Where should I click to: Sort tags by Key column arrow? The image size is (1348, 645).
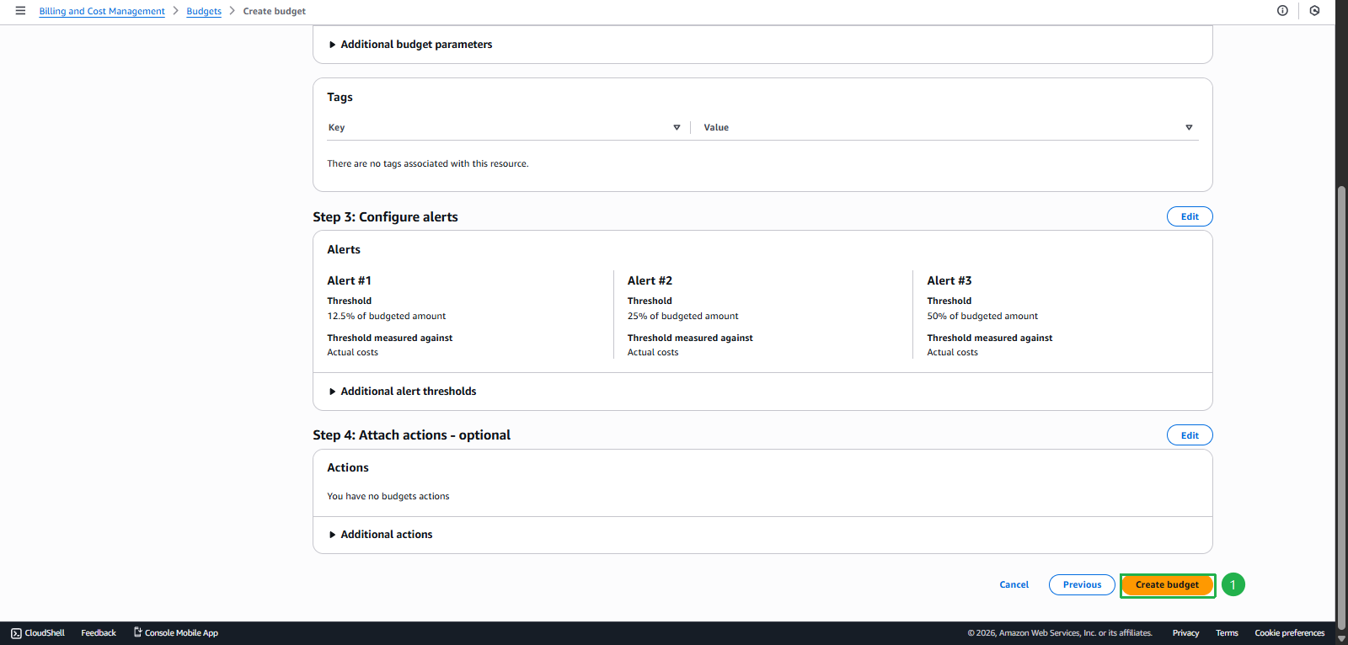tap(677, 128)
